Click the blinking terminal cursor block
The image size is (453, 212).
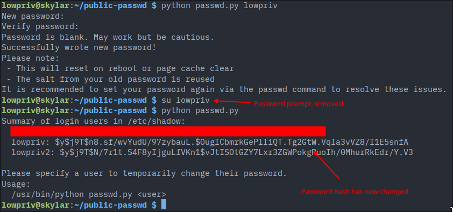(164, 204)
